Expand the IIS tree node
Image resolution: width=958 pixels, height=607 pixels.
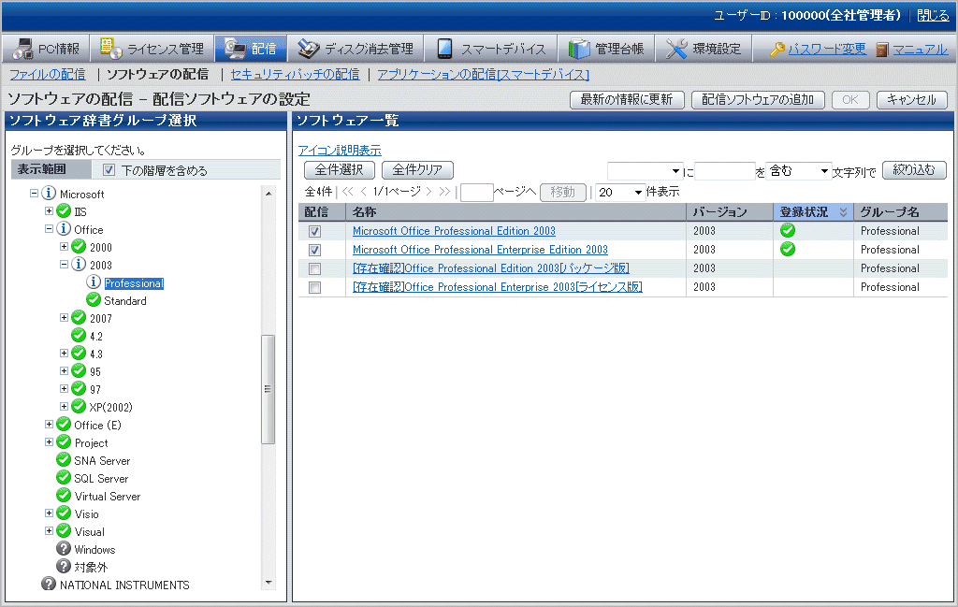point(49,211)
